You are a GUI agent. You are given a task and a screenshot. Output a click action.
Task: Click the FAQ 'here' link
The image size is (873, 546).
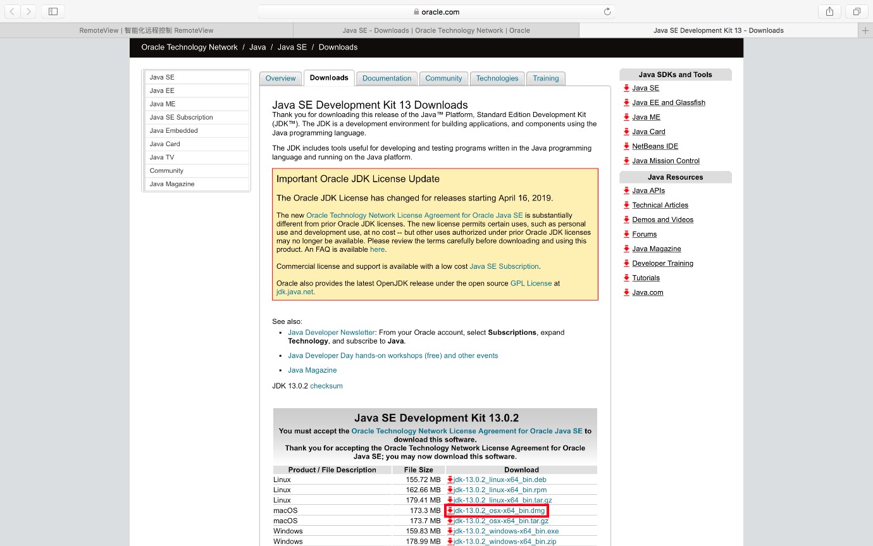[x=377, y=249]
